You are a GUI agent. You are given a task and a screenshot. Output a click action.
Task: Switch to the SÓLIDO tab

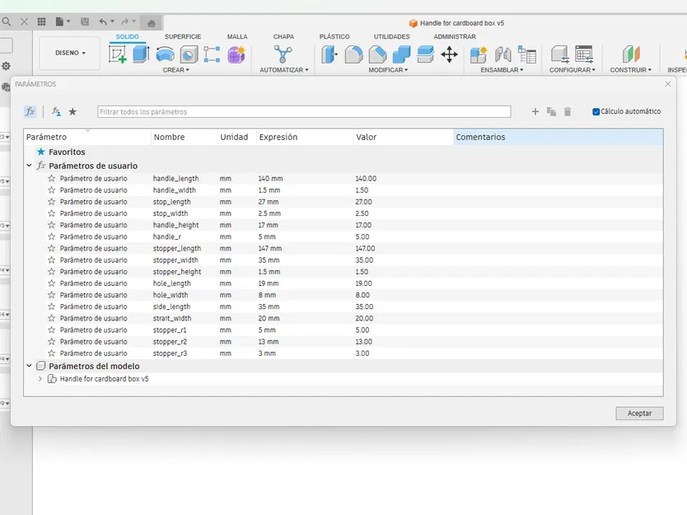[x=127, y=37]
